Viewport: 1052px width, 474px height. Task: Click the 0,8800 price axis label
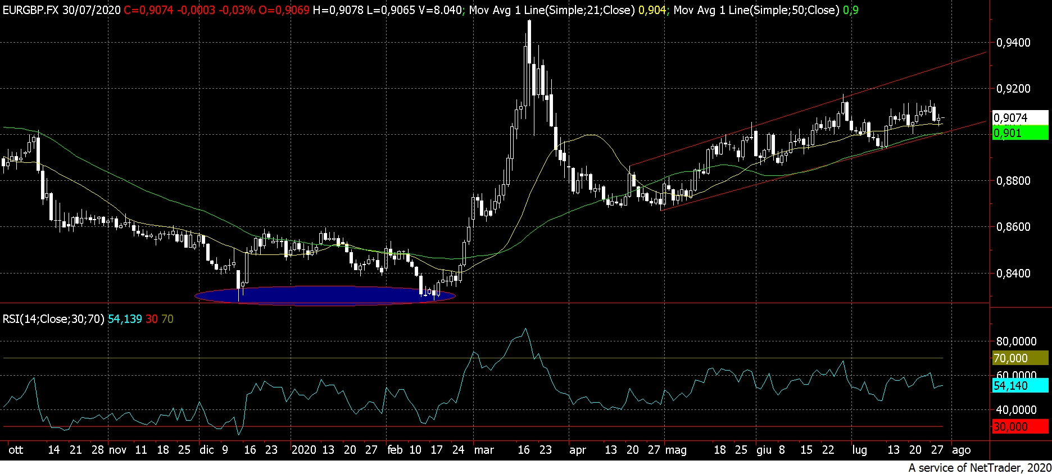click(x=1013, y=181)
